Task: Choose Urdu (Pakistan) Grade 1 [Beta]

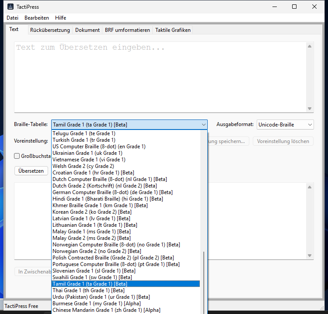Action: (x=126, y=297)
